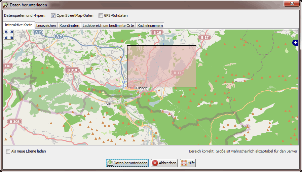Uncheck the OpenStreetMap-Daten checkbox
The width and height of the screenshot is (302, 172).
(x=53, y=15)
